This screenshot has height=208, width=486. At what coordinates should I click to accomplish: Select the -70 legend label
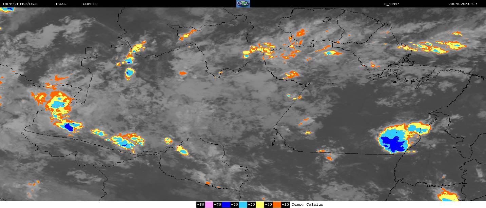tap(217, 205)
